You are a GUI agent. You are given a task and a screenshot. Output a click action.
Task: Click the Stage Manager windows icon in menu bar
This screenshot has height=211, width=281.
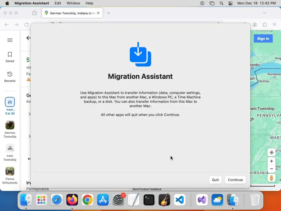[212, 3]
